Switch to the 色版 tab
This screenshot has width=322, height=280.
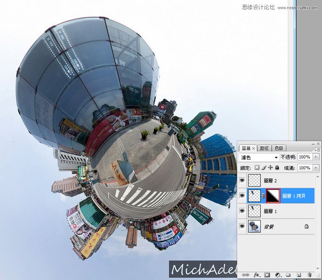pyautogui.click(x=279, y=148)
